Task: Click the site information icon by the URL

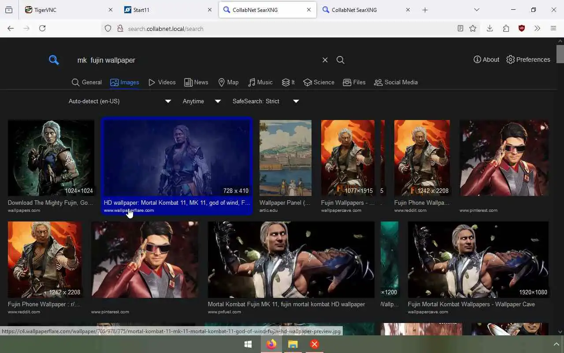Action: 120,28
